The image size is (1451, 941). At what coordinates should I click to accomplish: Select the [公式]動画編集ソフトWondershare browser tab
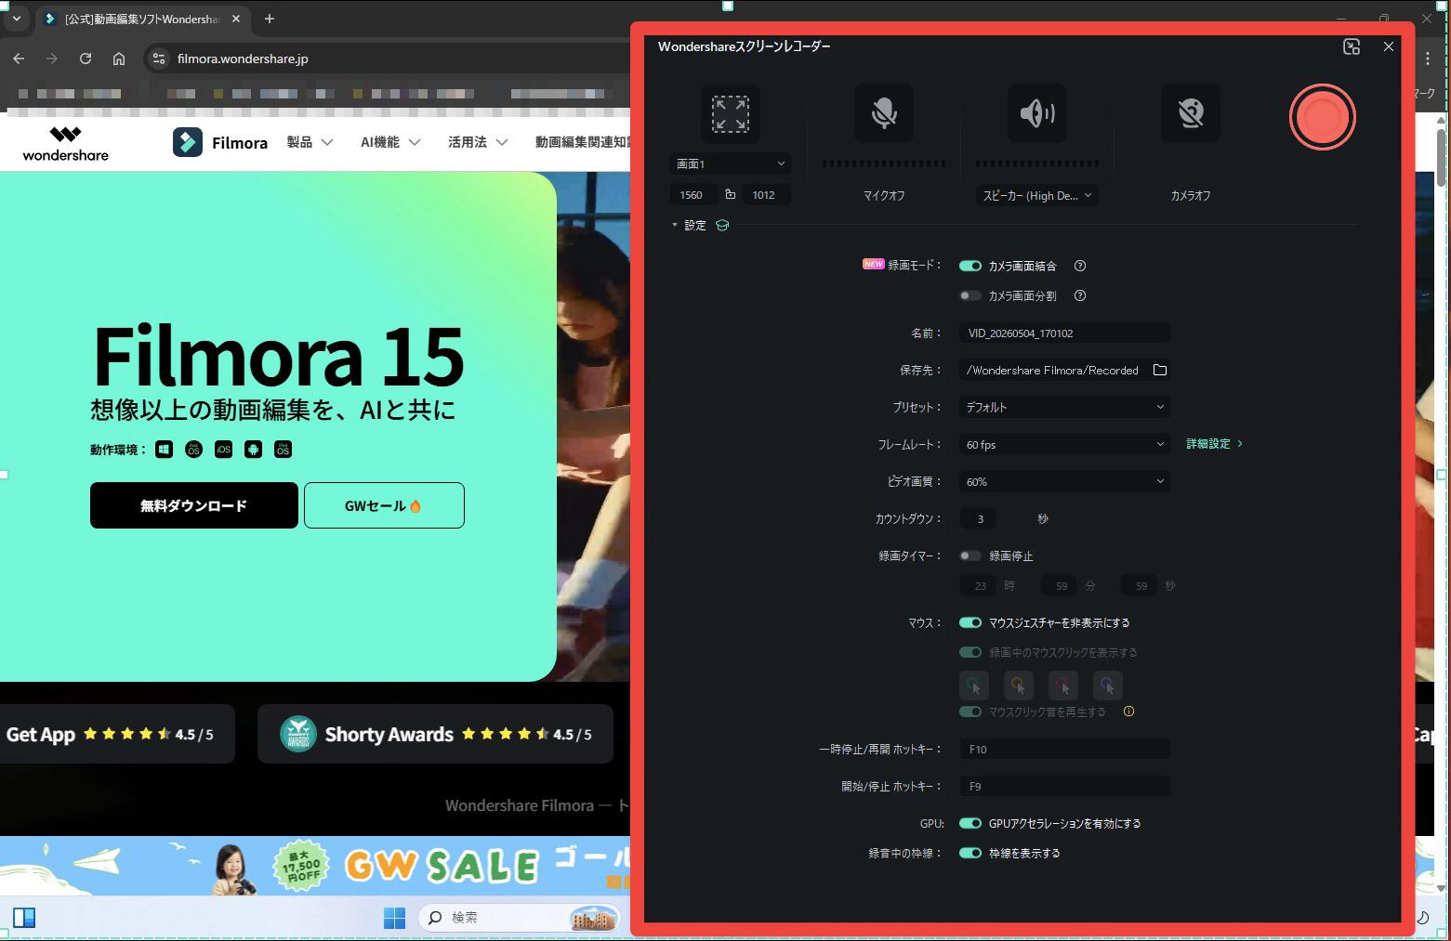tap(142, 19)
